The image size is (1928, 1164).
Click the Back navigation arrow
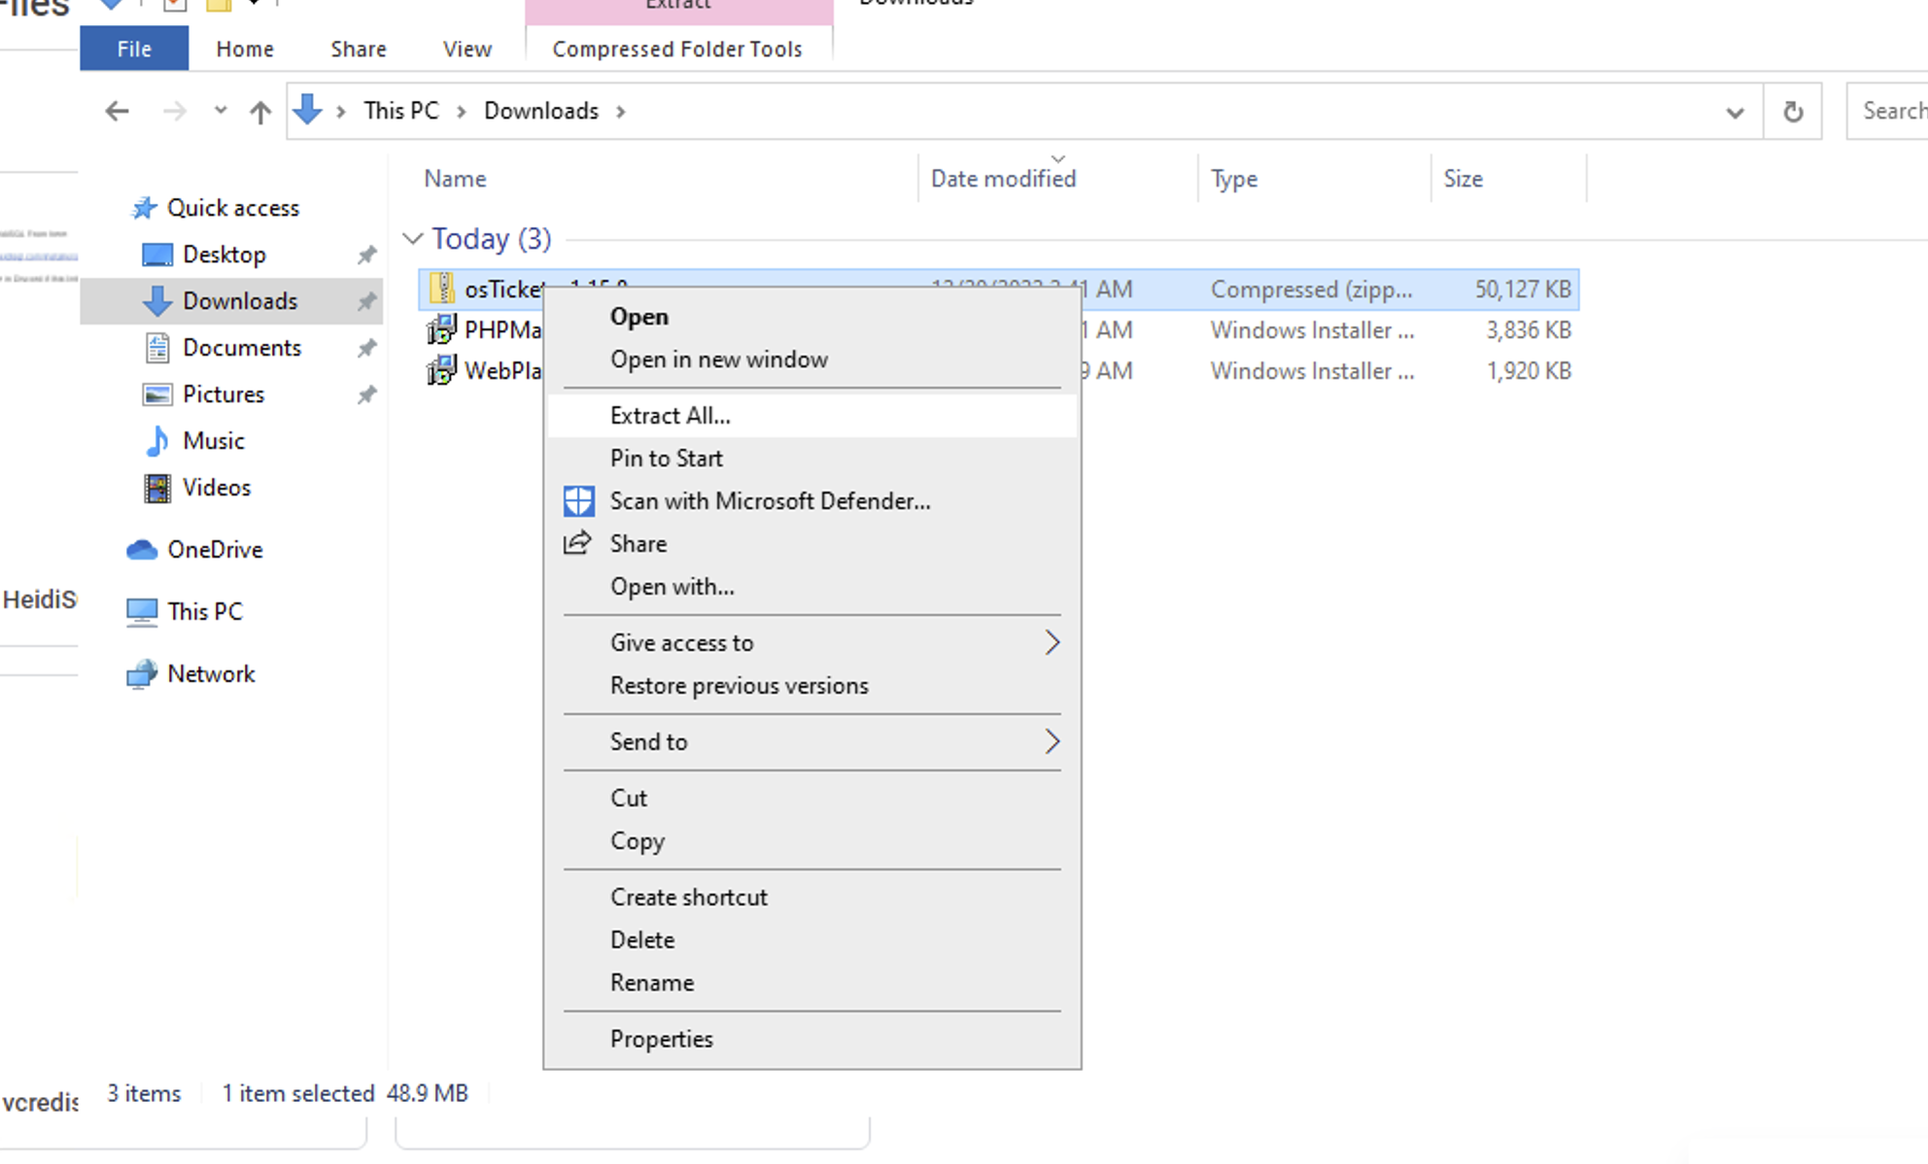pos(117,111)
